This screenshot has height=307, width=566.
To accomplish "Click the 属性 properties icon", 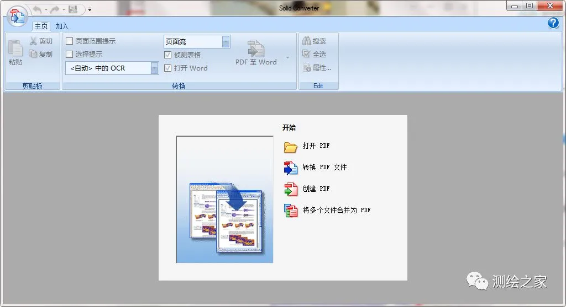I will [x=306, y=67].
